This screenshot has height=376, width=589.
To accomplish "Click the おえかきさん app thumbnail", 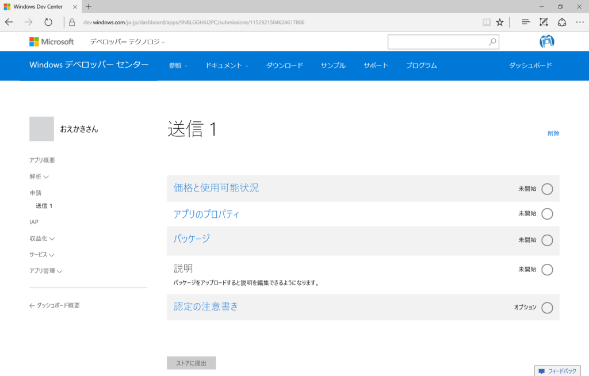I will 41,129.
